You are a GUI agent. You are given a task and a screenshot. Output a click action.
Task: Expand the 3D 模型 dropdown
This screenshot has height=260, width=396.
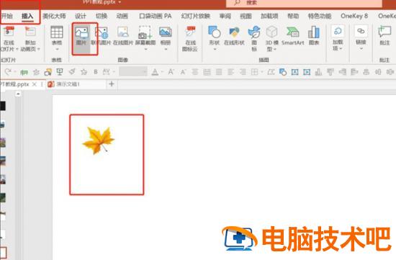click(x=275, y=49)
